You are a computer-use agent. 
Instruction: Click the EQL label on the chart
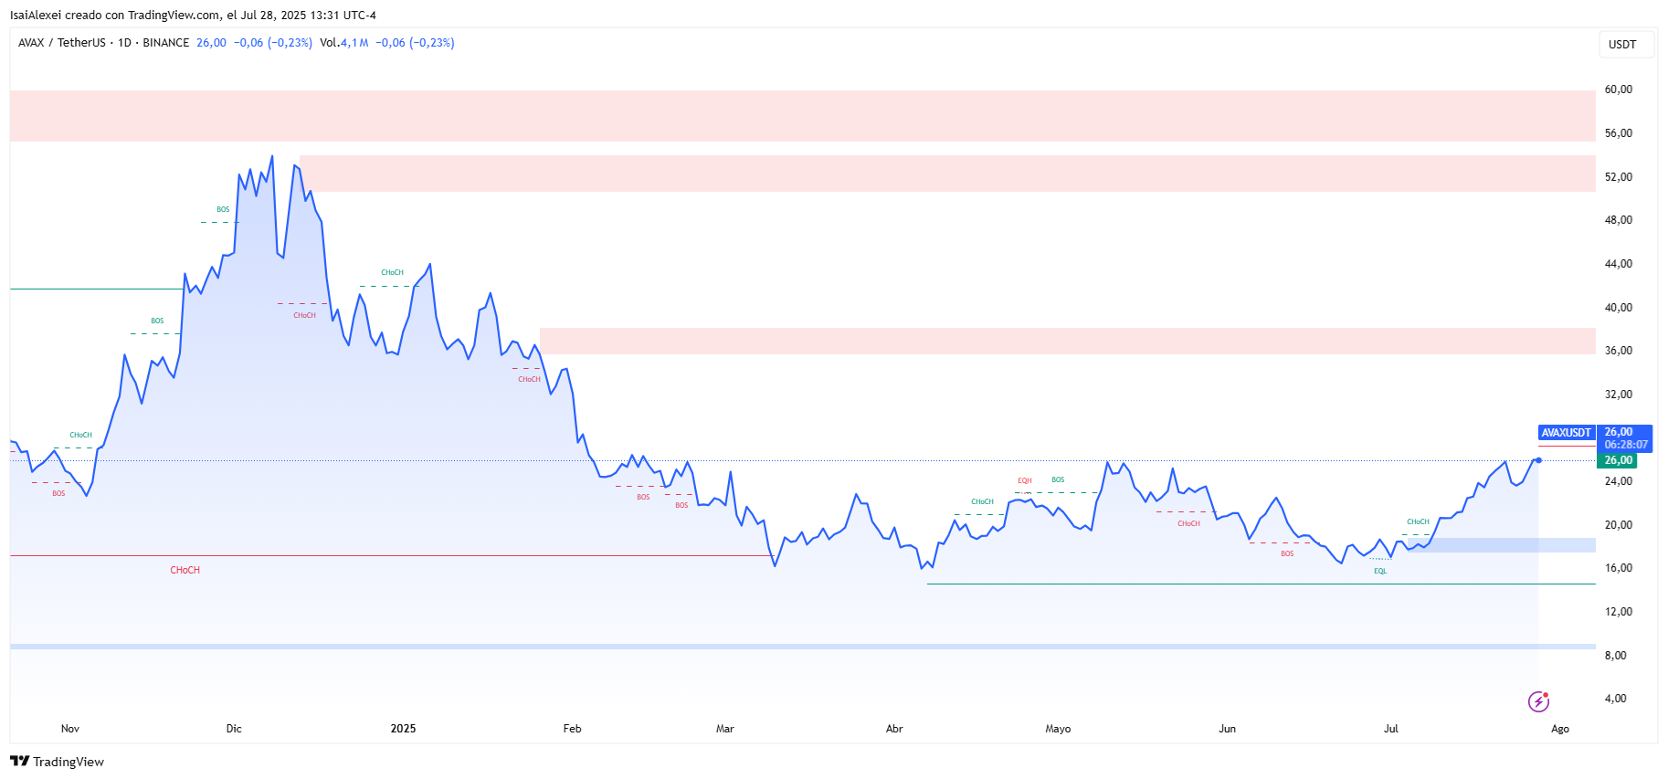click(x=1380, y=572)
